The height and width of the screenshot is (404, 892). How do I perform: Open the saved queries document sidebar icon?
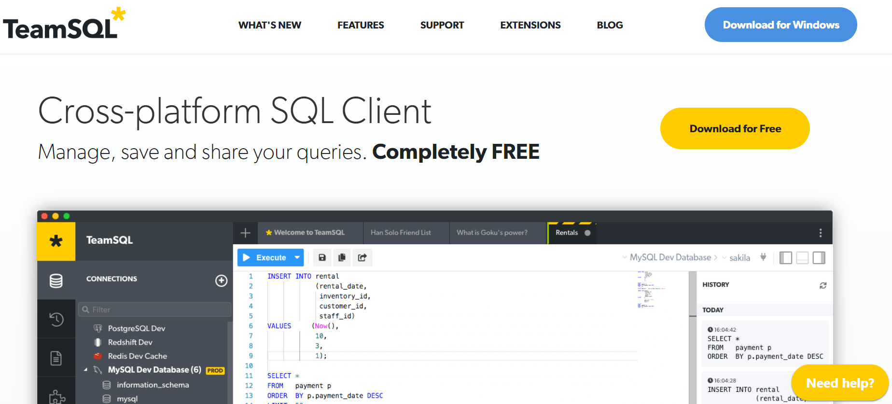tap(56, 358)
